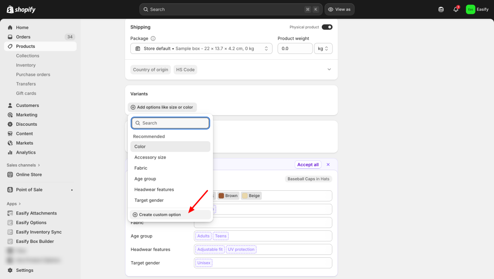This screenshot has width=494, height=279.
Task: Open the View as button
Action: click(339, 10)
